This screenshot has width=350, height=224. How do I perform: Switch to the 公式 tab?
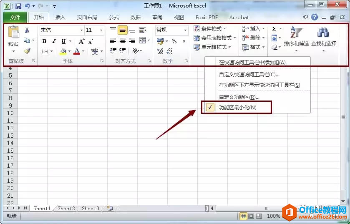114,18
